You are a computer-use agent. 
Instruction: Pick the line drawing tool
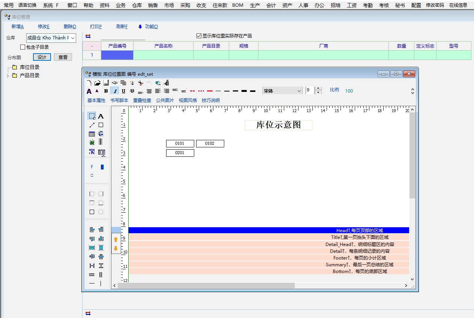tap(92, 125)
